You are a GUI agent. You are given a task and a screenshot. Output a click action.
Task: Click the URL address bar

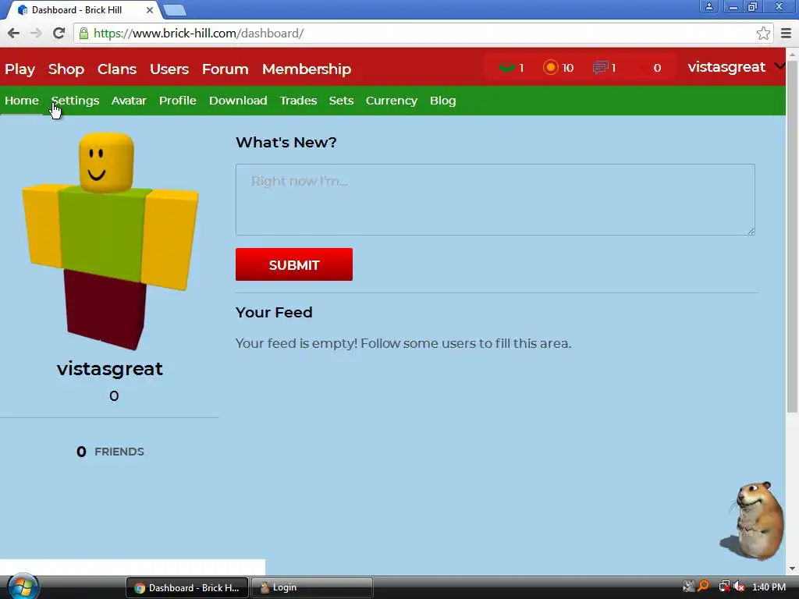point(423,33)
